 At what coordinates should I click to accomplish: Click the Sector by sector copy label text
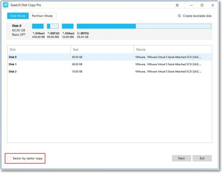tap(27, 158)
